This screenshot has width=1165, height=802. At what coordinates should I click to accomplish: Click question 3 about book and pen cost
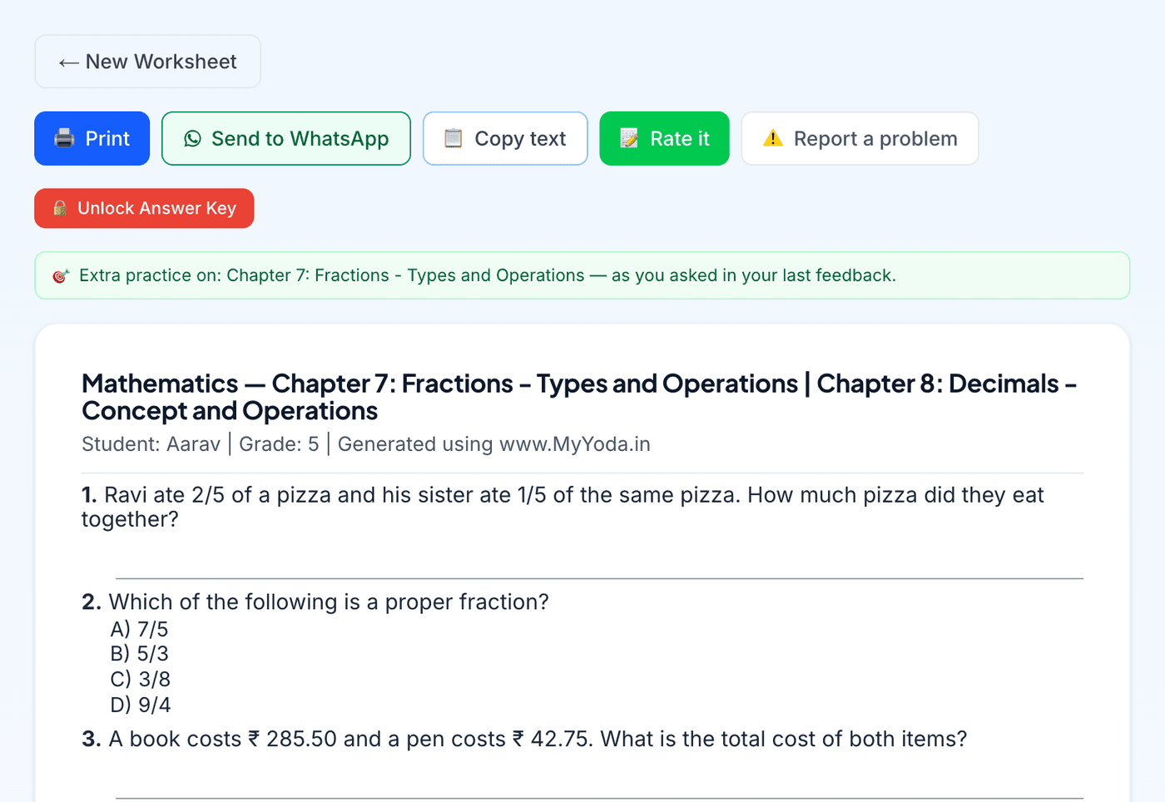[x=524, y=739]
